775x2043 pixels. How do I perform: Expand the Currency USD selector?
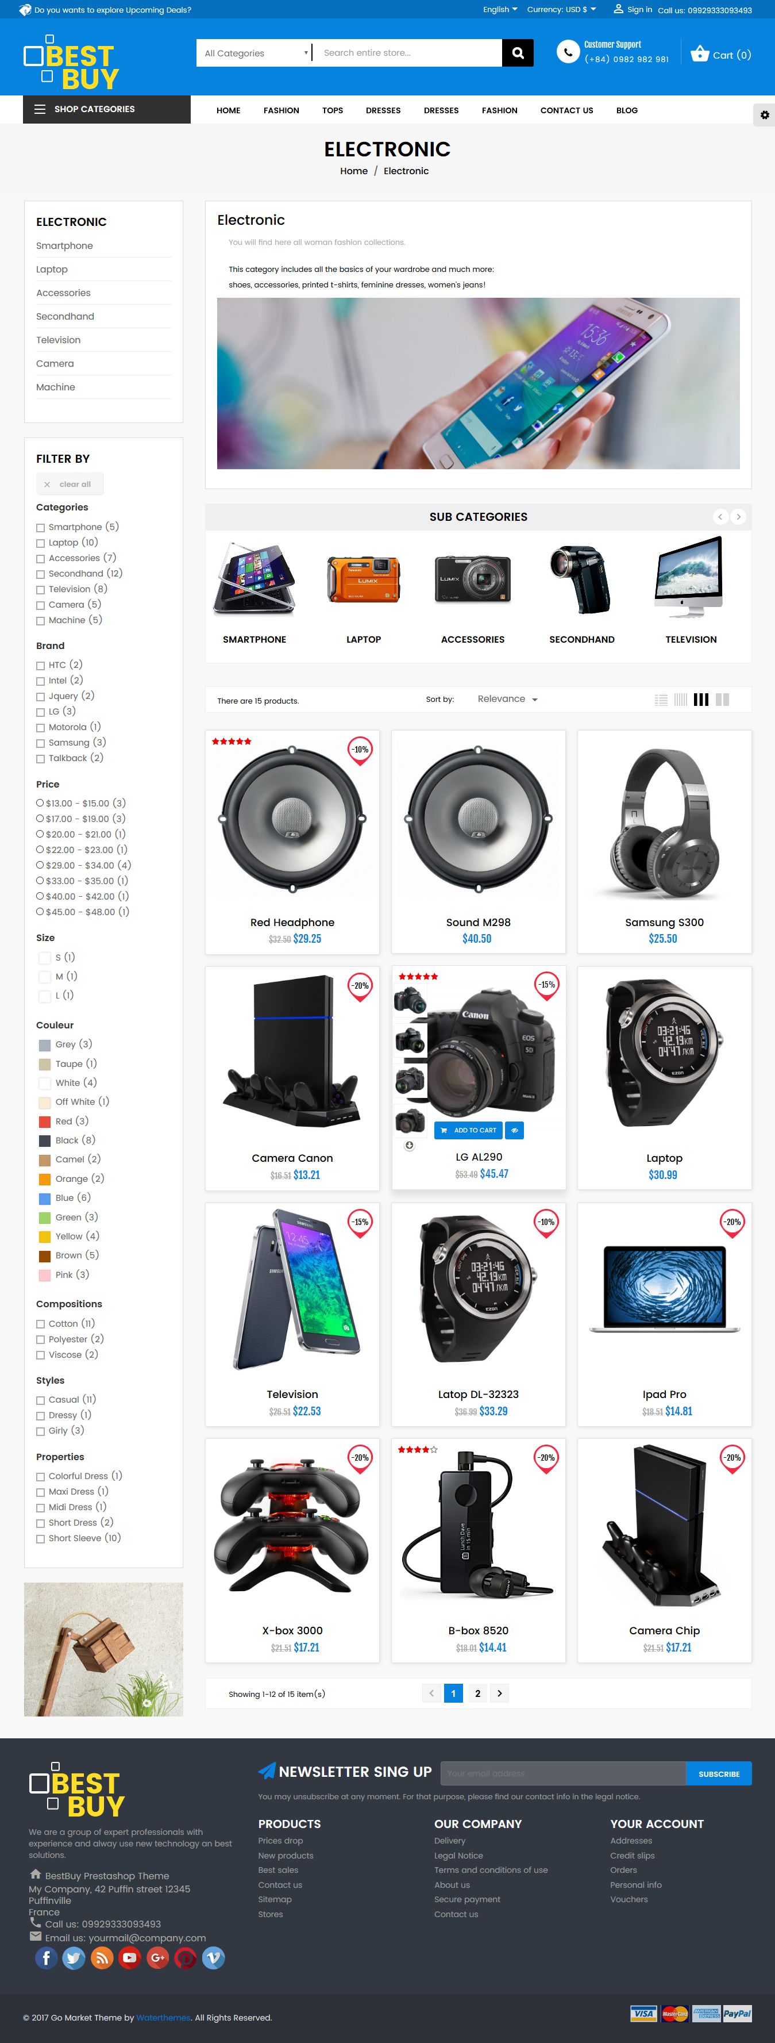561,10
